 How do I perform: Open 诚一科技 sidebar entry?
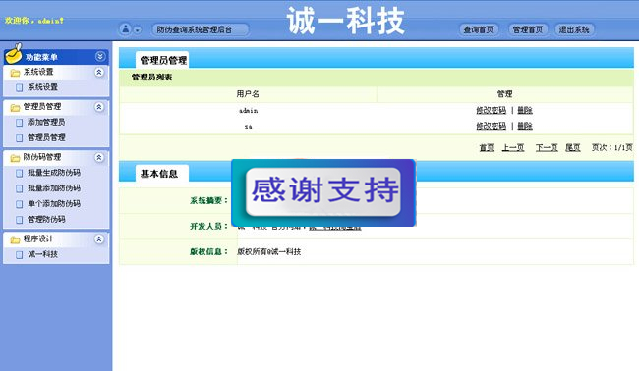pos(43,254)
